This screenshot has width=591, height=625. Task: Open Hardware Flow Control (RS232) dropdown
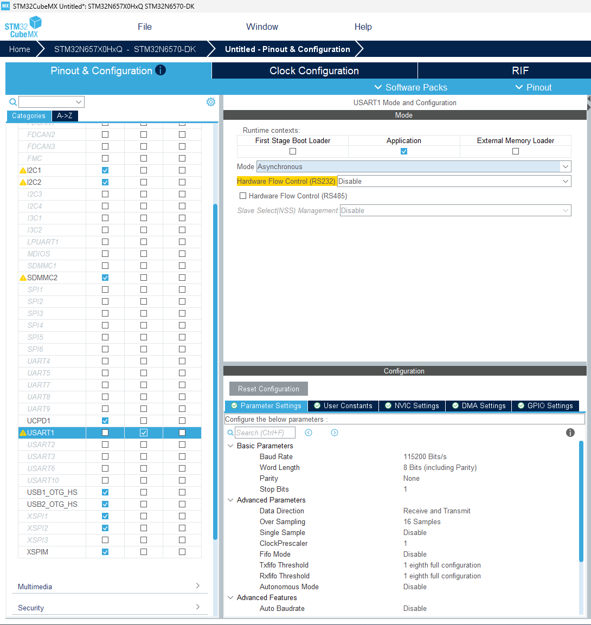click(454, 182)
